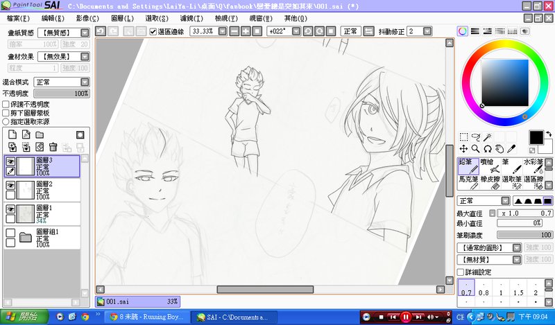Flip the canvas view horizontally
Viewport: 555px width, 325px height.
tap(369, 31)
